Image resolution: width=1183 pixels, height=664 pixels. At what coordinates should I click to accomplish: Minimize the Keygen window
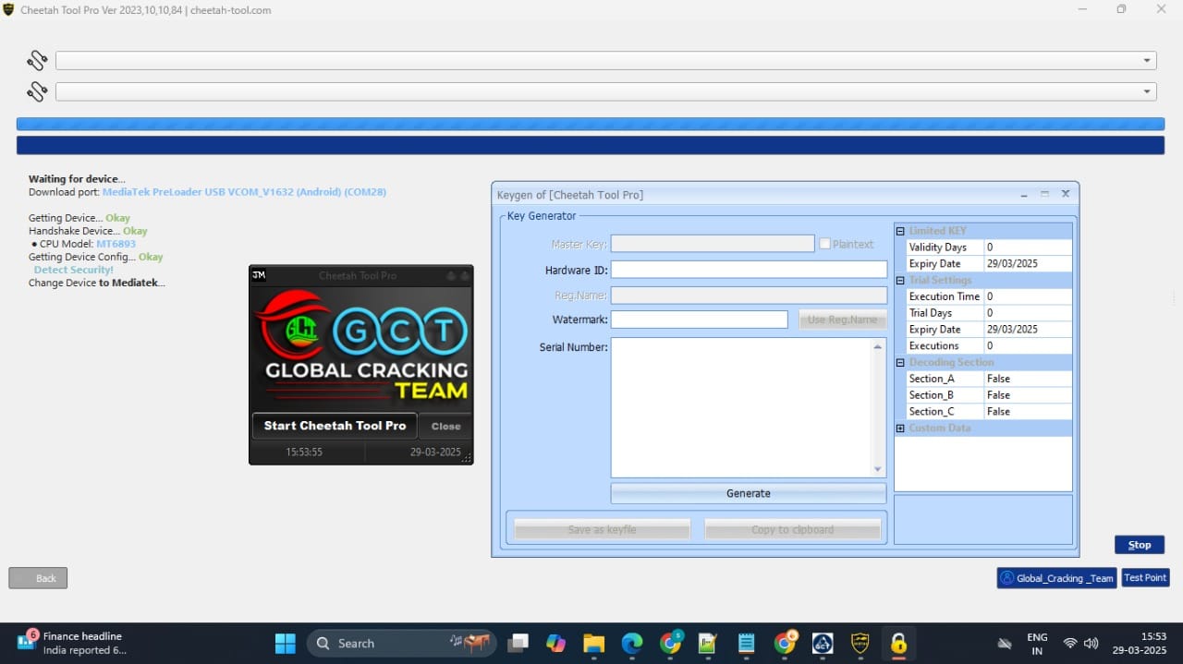tap(1024, 195)
